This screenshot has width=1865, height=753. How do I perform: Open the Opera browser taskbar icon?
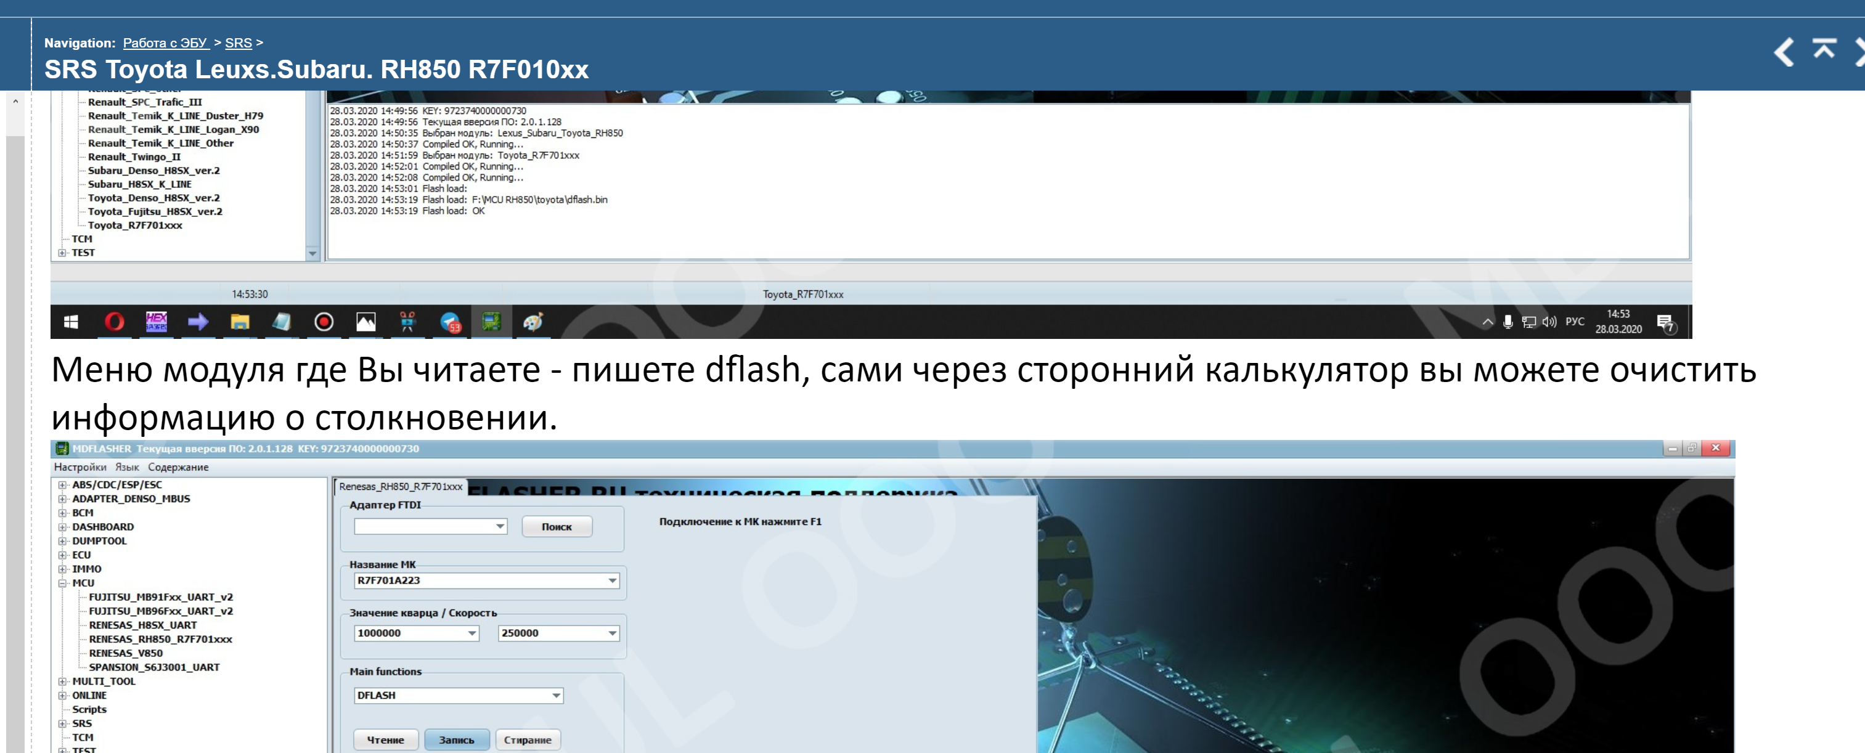coord(115,322)
